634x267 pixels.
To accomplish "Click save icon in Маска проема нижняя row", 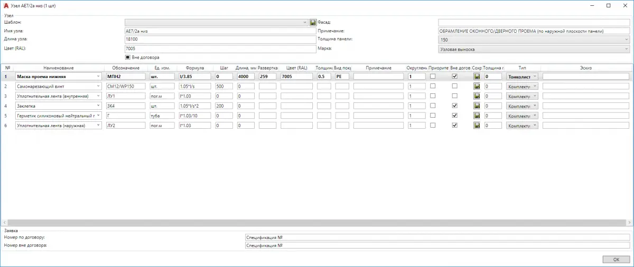I will point(477,77).
